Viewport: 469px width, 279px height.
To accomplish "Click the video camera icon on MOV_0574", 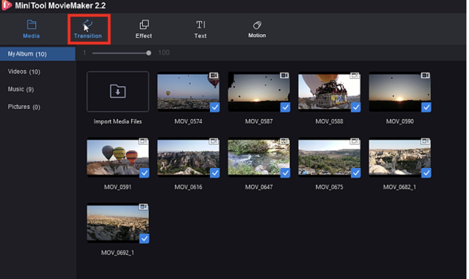I will click(214, 75).
